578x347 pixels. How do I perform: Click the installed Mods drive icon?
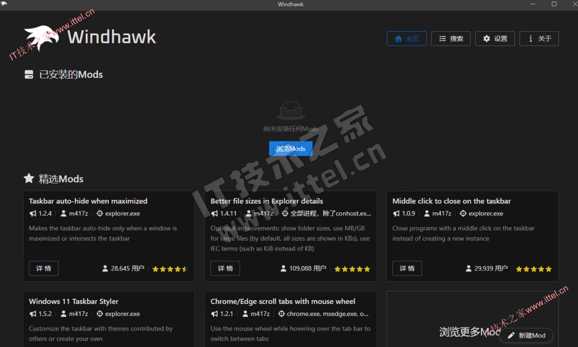(29, 74)
